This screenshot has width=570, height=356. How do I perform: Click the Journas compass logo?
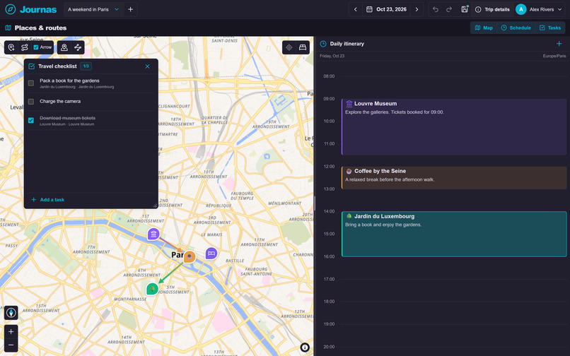(10, 9)
